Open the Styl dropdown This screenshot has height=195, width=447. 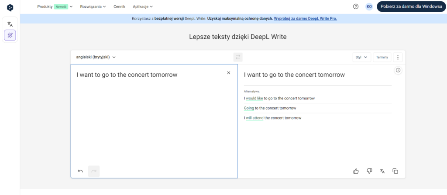point(361,57)
